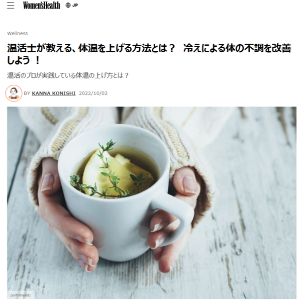Open the author's illustrated avatar

[x=14, y=93]
